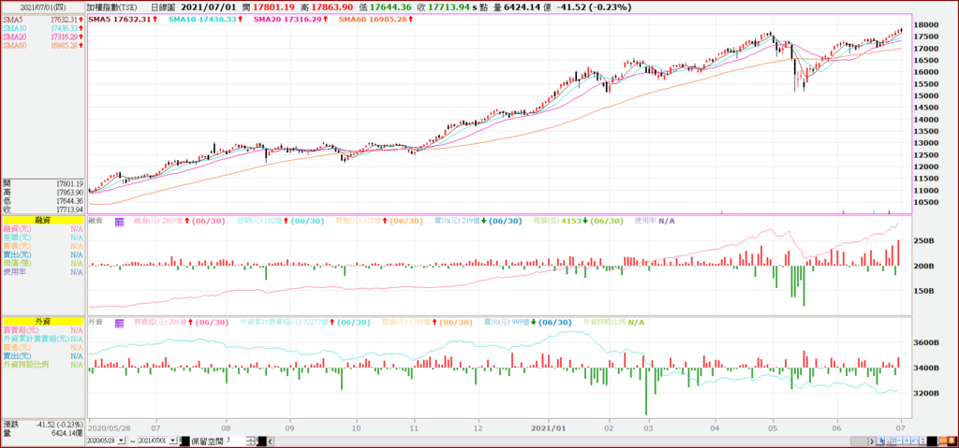Click SMA60 16985.28 in chart legend

coord(375,20)
